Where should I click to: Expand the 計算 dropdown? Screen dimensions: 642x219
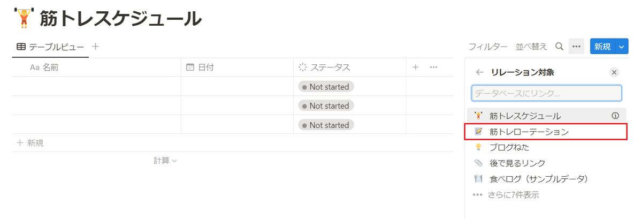pos(165,160)
